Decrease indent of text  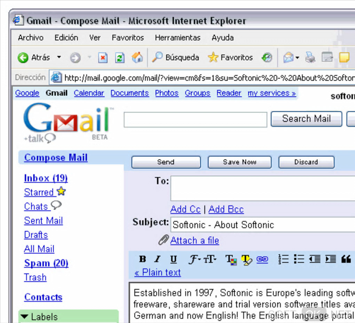pos(315,259)
